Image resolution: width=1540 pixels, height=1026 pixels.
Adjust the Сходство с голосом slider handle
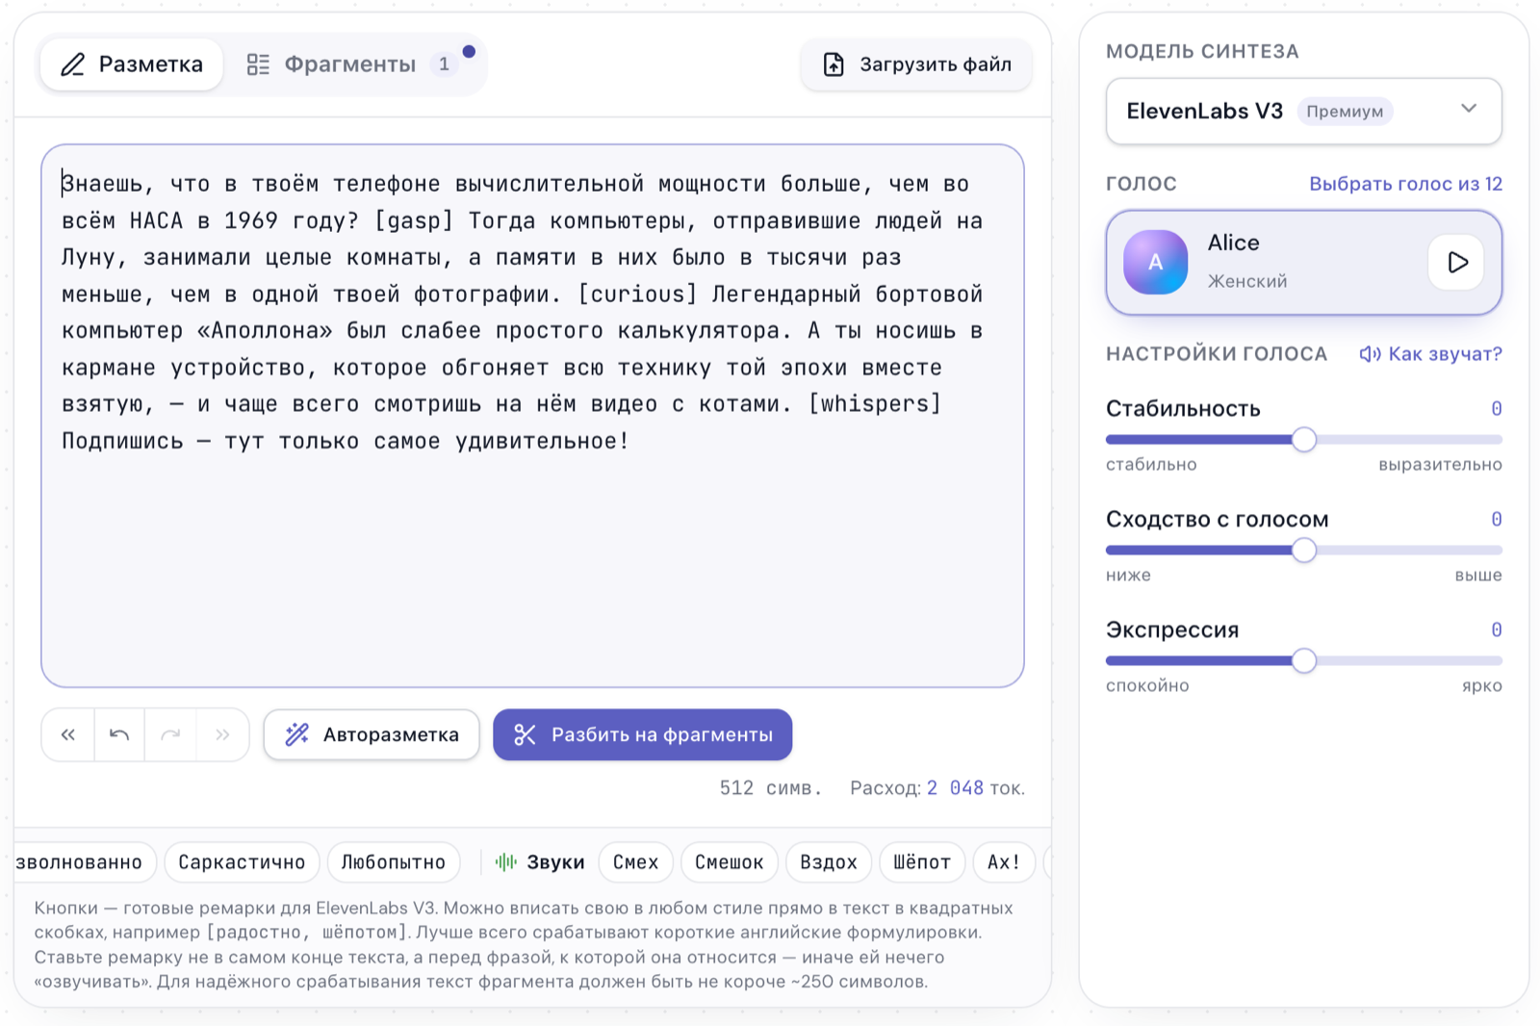click(1304, 551)
